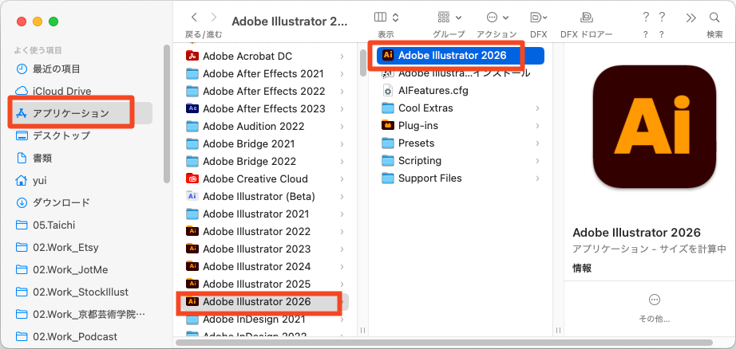Select the AIFeatures.cfg file
Screen dimensions: 736x349
pyautogui.click(x=433, y=90)
